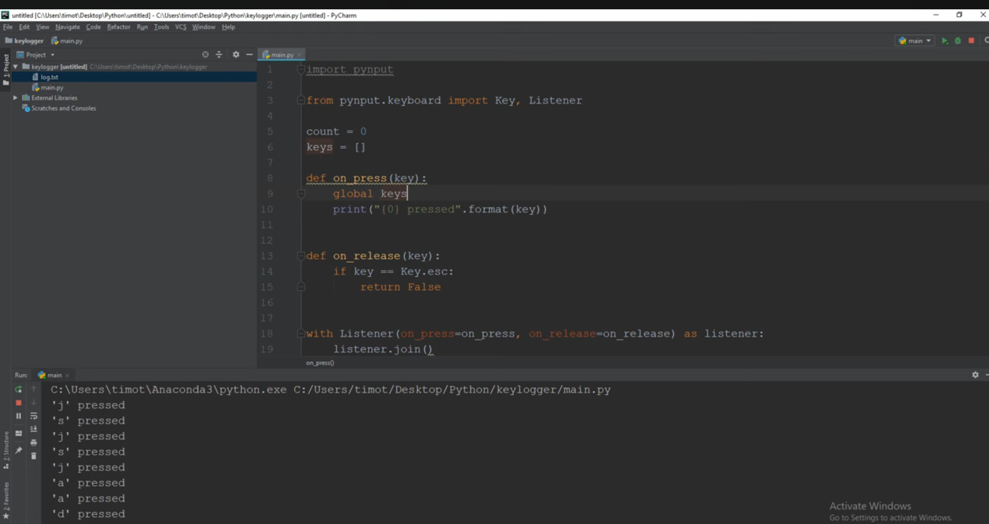Toggle soft-wrap in Run console
This screenshot has width=989, height=524.
pyautogui.click(x=34, y=416)
